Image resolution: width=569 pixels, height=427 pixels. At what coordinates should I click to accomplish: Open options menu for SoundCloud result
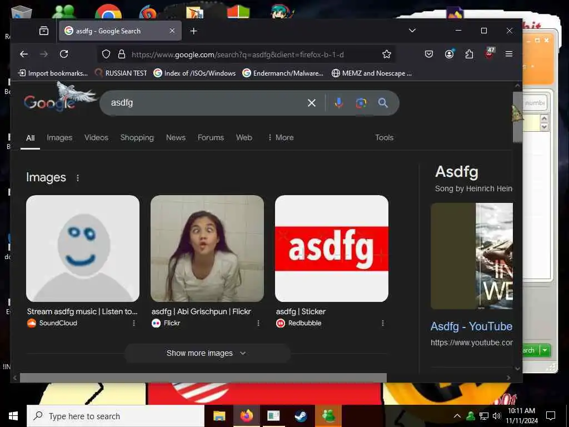[134, 323]
